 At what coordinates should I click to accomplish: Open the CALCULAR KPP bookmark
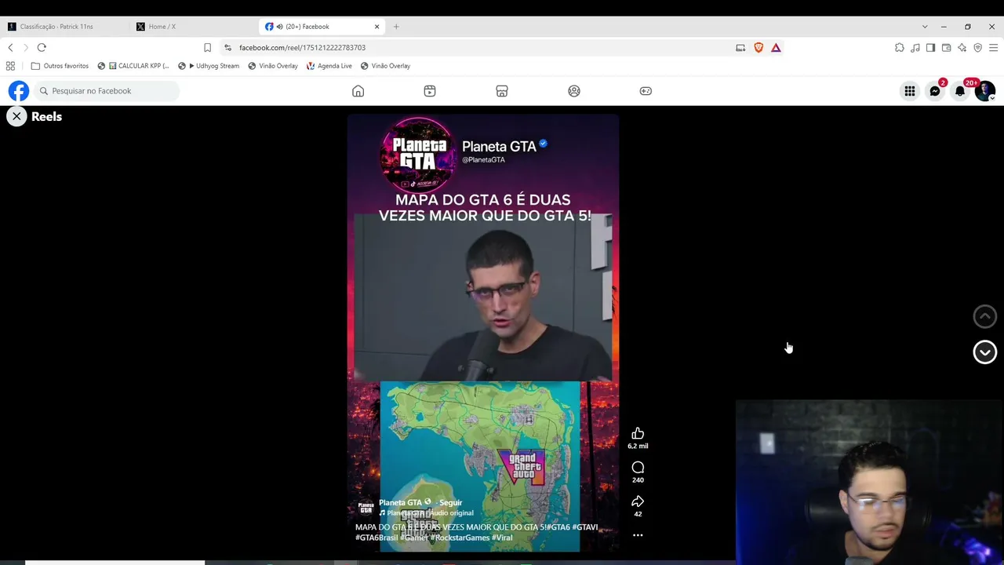point(133,66)
